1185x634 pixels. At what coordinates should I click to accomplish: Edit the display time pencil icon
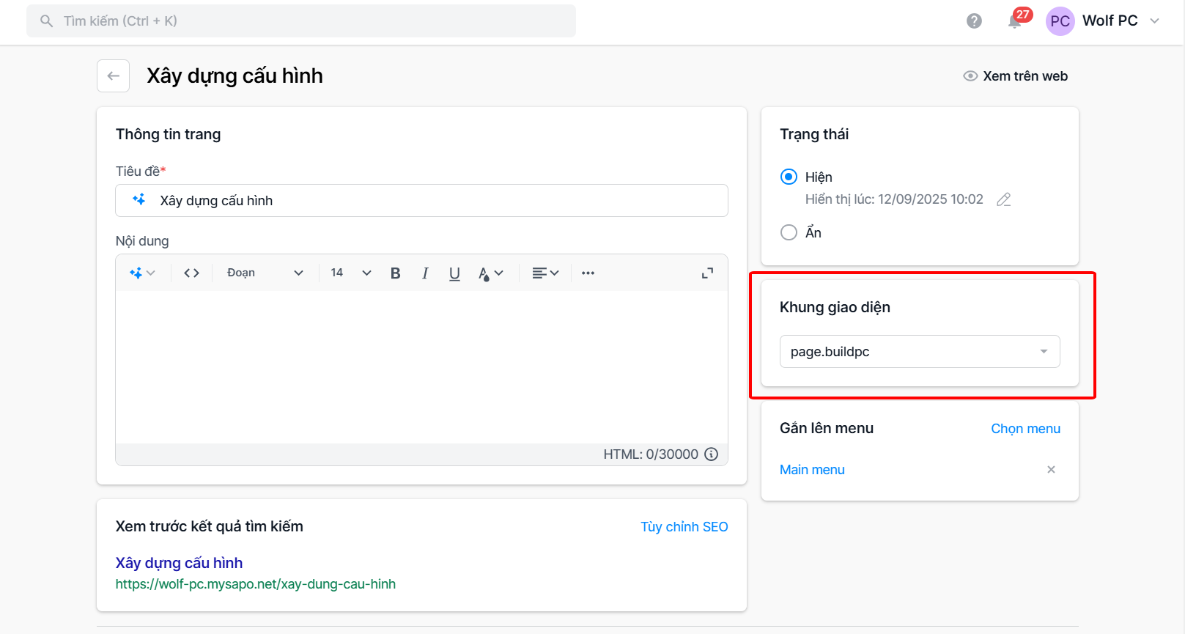[x=1003, y=199]
